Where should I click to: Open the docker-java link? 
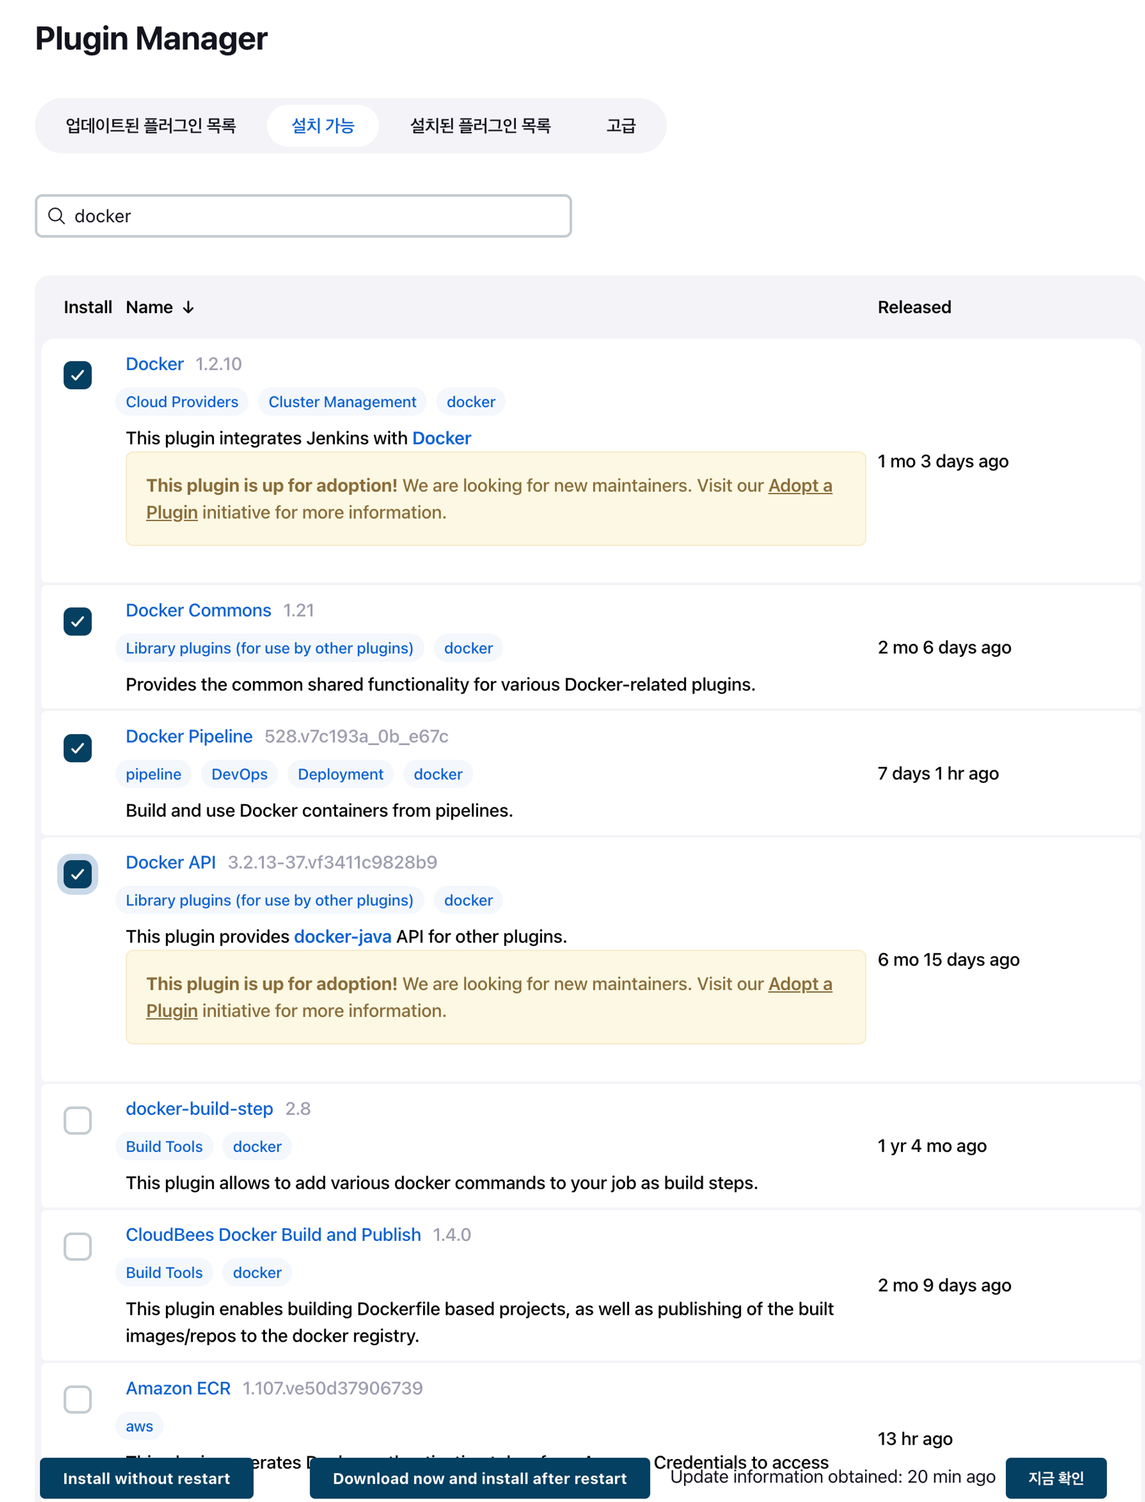click(x=342, y=936)
